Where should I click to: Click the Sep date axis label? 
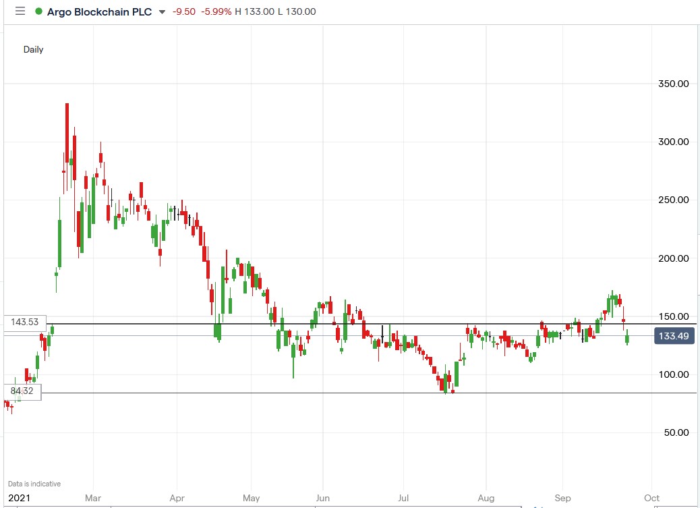[563, 498]
